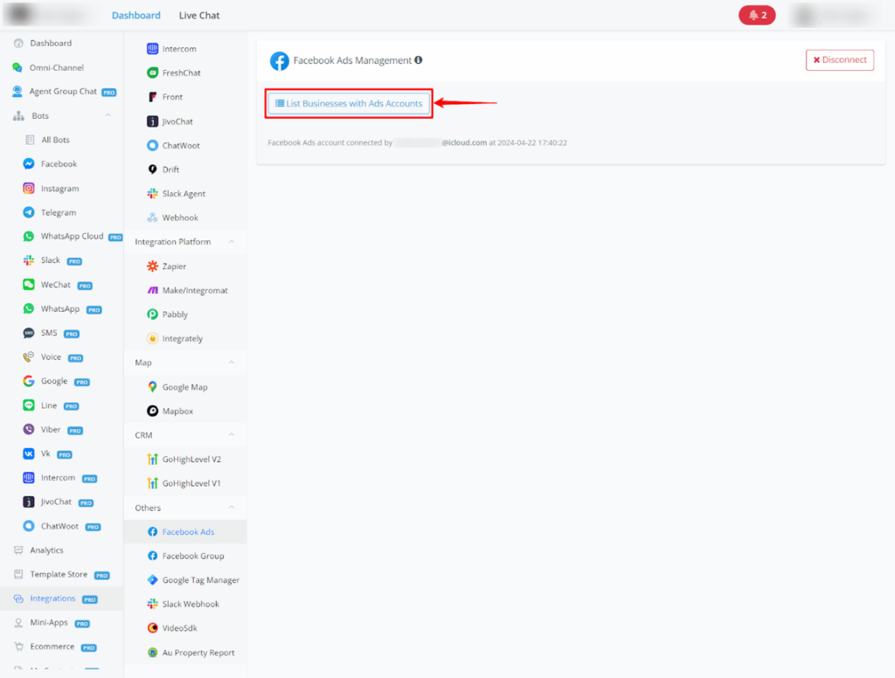This screenshot has height=678, width=895.
Task: Open the Telegram bot icon in sidebar
Action: (29, 212)
